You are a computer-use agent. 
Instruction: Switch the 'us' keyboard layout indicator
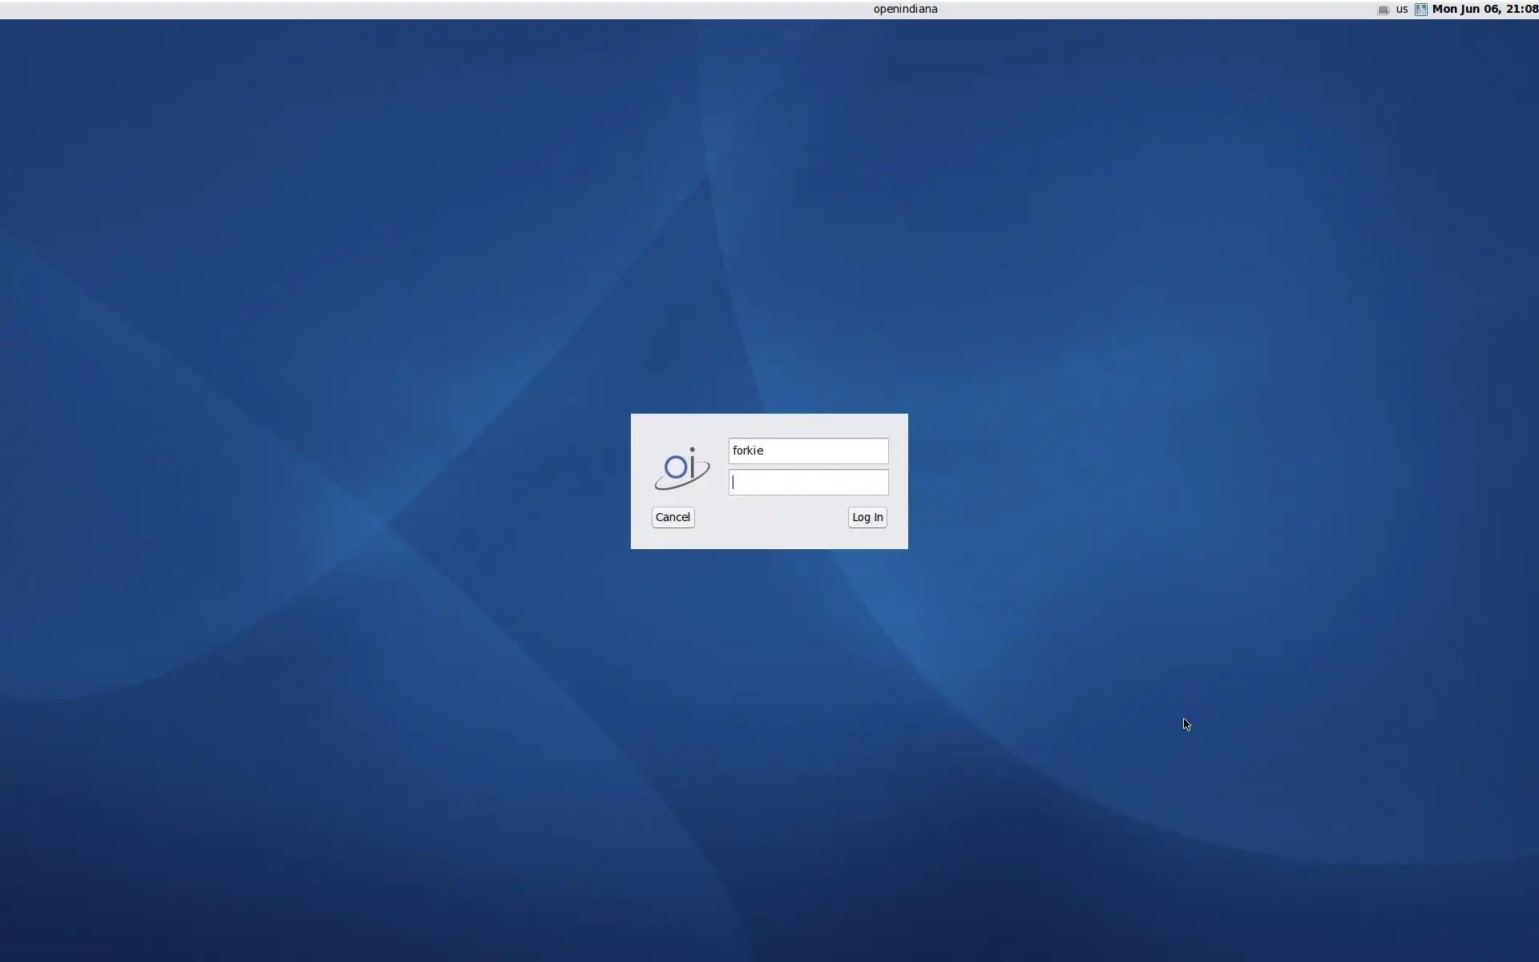click(1401, 10)
